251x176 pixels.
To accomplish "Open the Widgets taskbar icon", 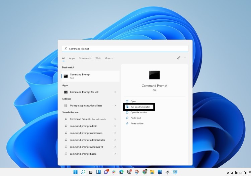I will pos(98,172).
